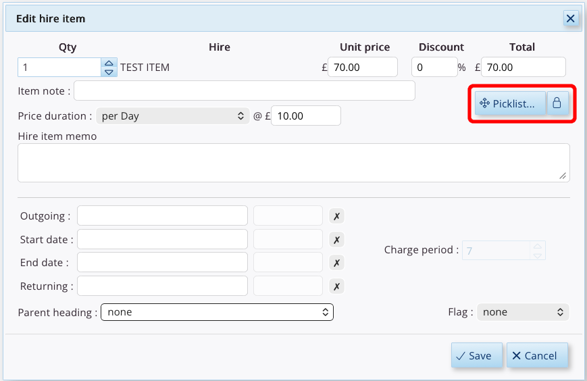
Task: Click the price per duration field
Action: click(x=306, y=116)
